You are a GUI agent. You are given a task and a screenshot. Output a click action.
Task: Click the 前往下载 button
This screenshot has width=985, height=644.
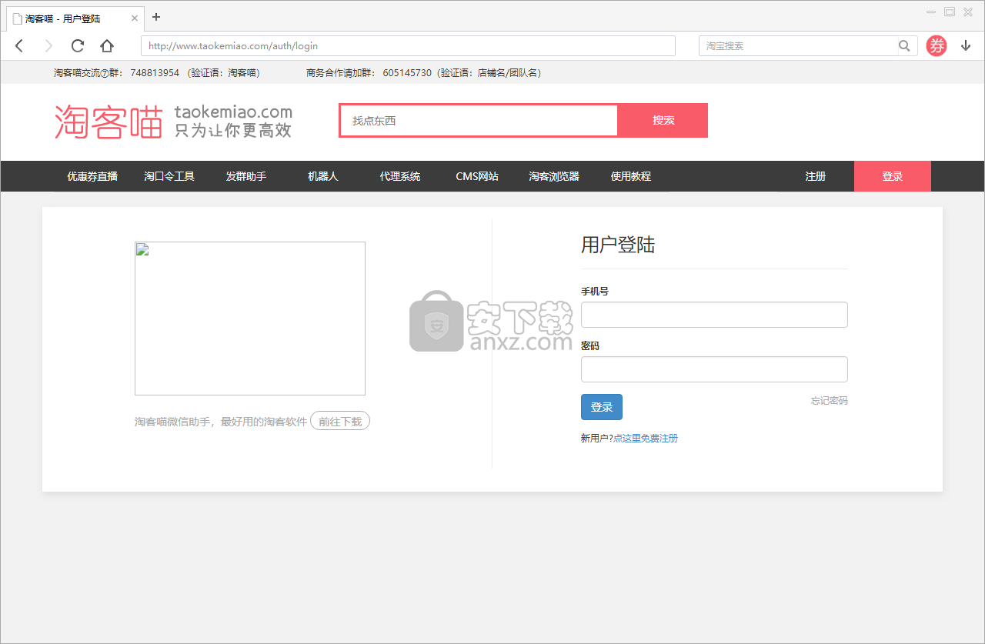(340, 422)
